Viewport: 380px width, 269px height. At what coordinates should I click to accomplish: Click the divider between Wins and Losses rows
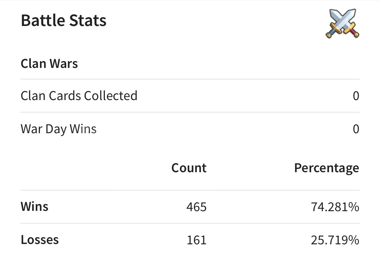pyautogui.click(x=190, y=223)
